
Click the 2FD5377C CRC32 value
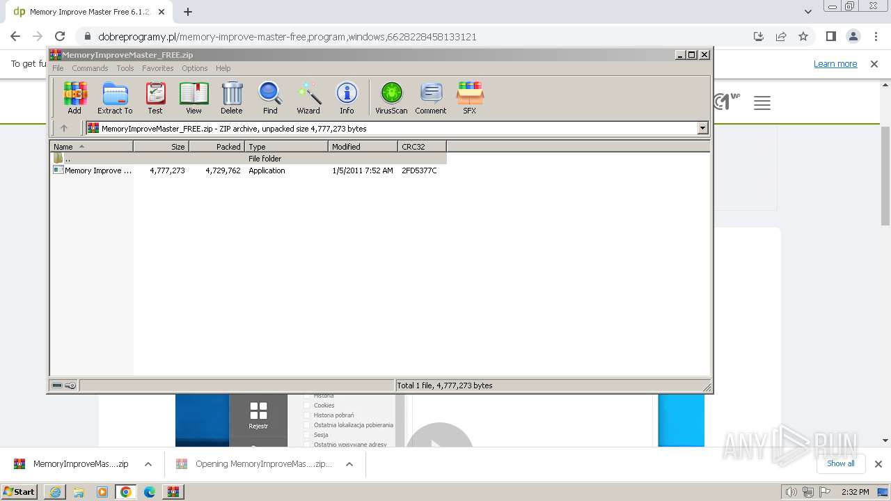(419, 170)
